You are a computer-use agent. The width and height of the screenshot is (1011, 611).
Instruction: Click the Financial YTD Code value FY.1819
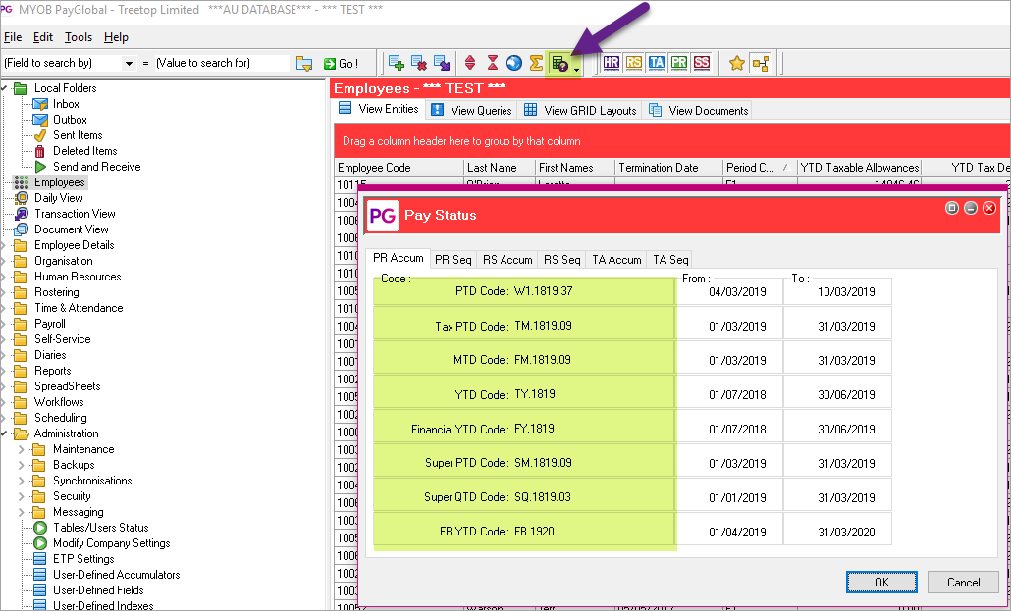[x=534, y=429]
